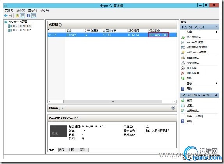Screen dimensions: 224x164
Task: Click the edit disk icon in actions
Action: coord(183,58)
